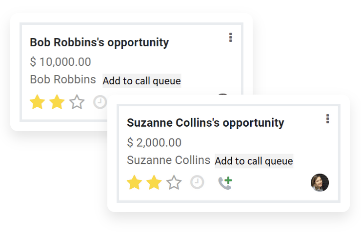This screenshot has width=361, height=235.
Task: Click phone plus icon on Suzanne Collins's card
Action: point(224,183)
